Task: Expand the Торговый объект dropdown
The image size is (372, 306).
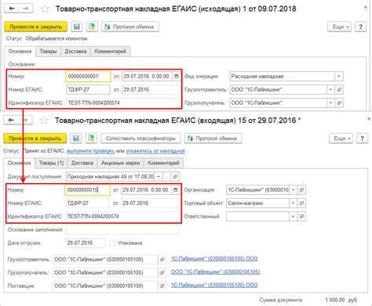Action: click(x=294, y=203)
